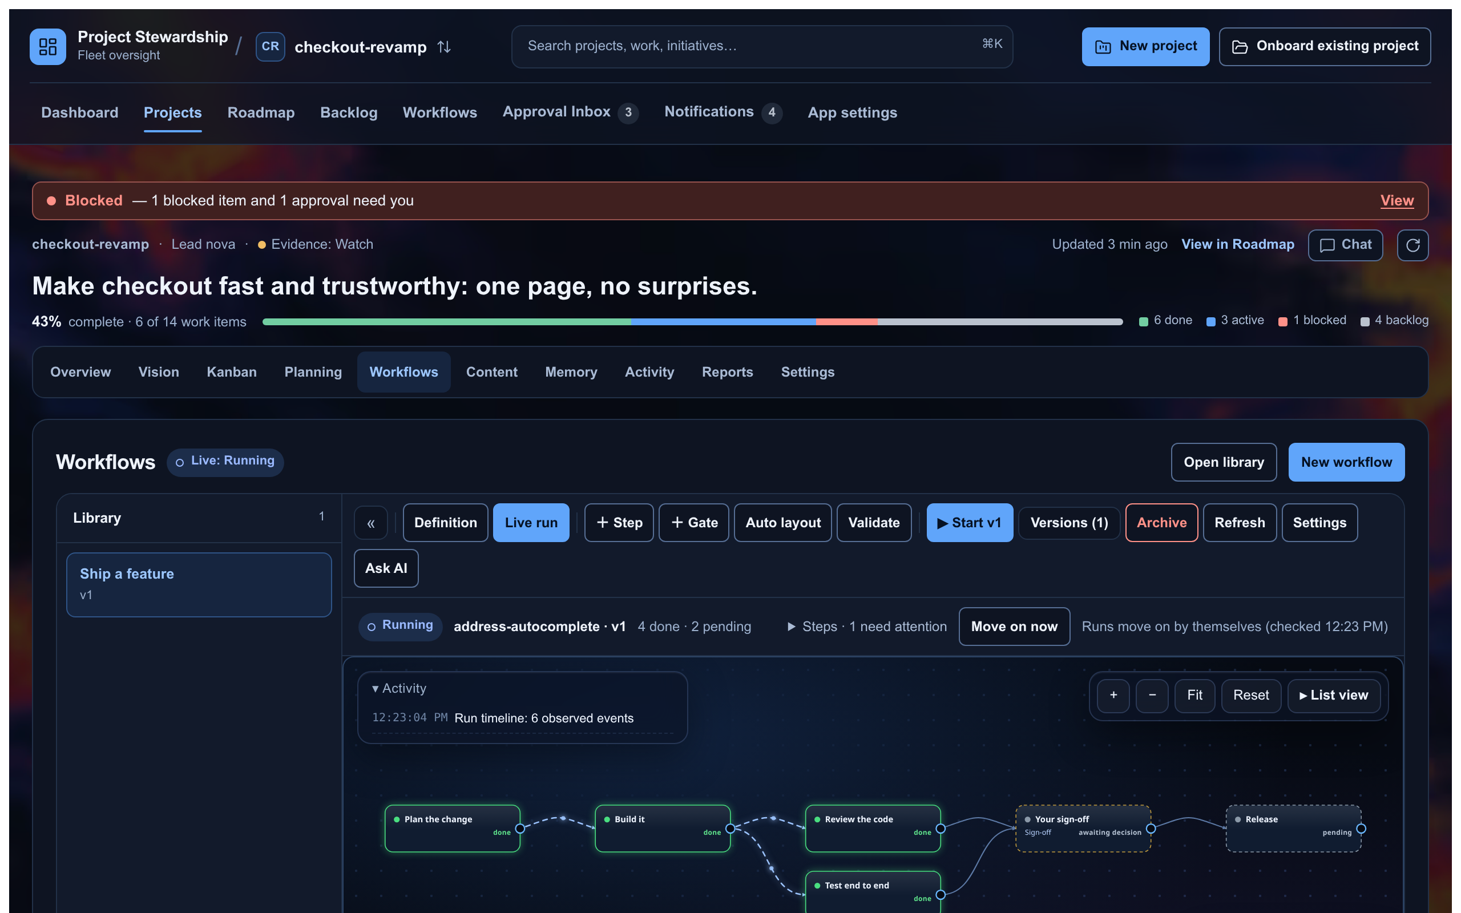Add a gate with + Gate
The image size is (1461, 913).
click(693, 522)
